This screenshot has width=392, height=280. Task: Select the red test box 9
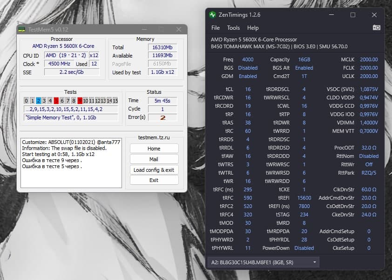tap(80, 100)
